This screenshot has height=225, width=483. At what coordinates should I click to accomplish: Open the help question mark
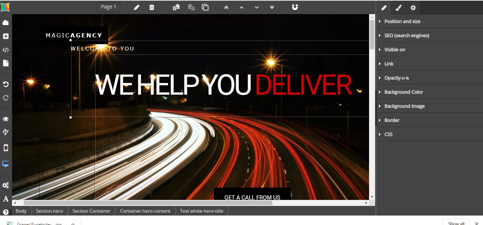[6, 212]
